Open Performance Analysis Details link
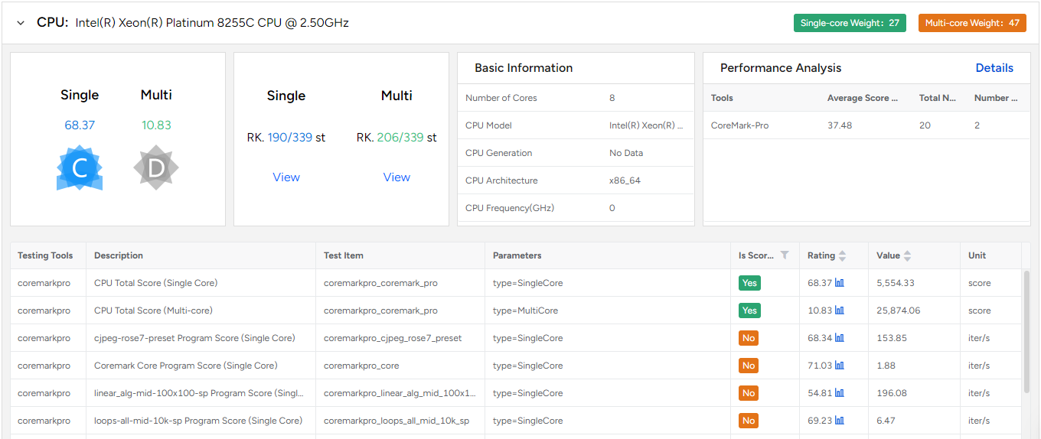The height and width of the screenshot is (439, 1041). pyautogui.click(x=994, y=68)
